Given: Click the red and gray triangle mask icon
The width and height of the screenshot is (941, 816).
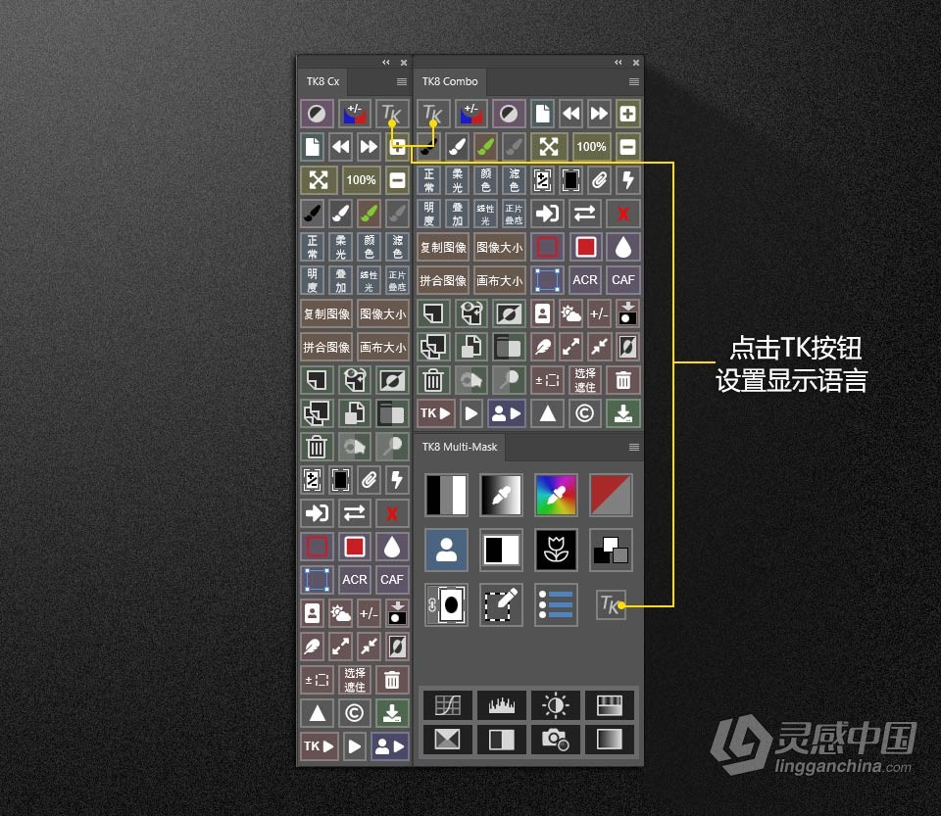Looking at the screenshot, I should tap(611, 495).
